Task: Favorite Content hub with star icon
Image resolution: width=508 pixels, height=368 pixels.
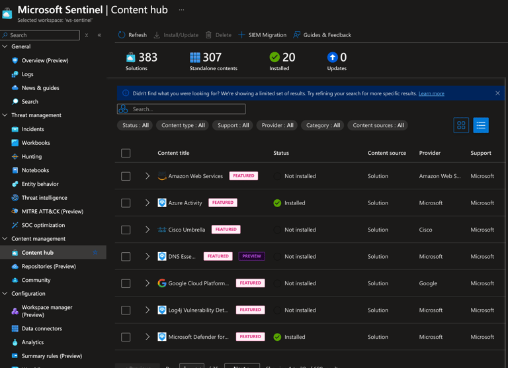Action: pyautogui.click(x=95, y=252)
